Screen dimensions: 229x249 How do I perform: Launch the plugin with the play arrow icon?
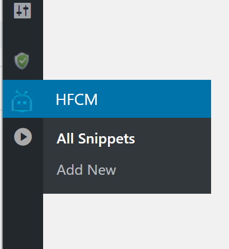pos(23,137)
